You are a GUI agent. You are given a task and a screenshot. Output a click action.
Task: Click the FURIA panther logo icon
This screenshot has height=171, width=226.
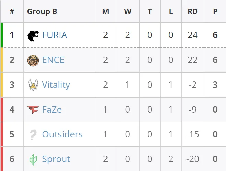(x=33, y=36)
